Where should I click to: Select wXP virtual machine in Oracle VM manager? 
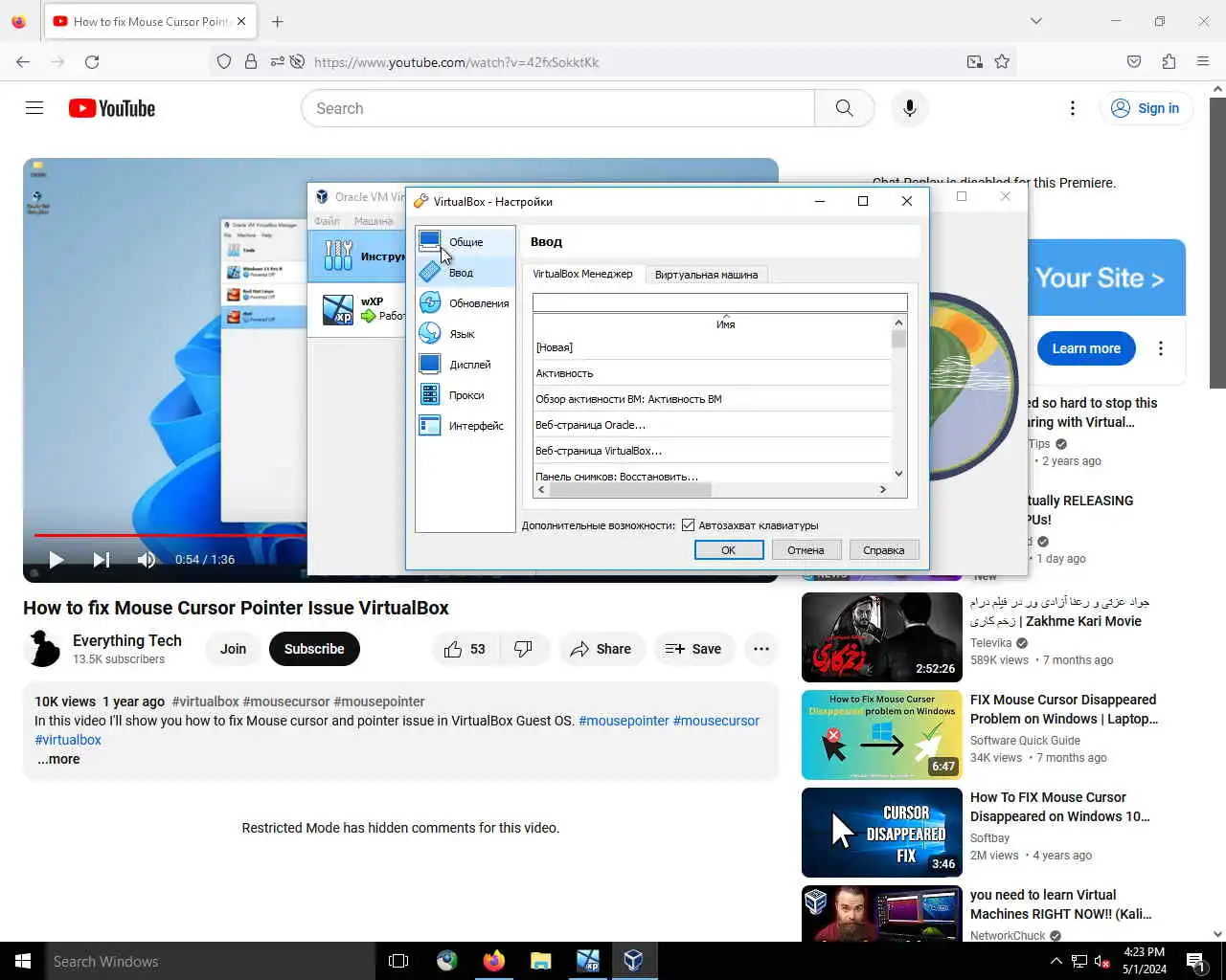point(356,309)
